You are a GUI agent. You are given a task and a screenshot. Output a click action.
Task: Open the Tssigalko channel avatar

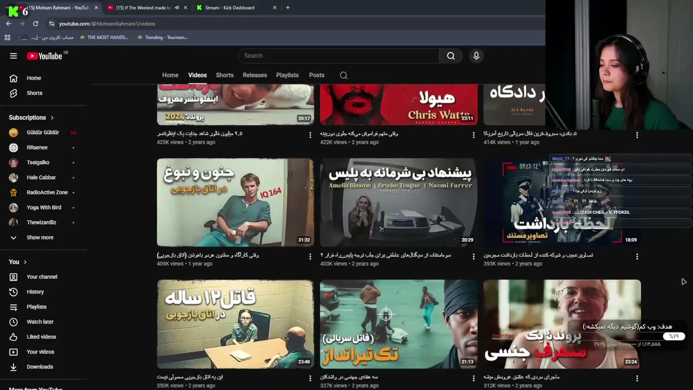coord(14,162)
